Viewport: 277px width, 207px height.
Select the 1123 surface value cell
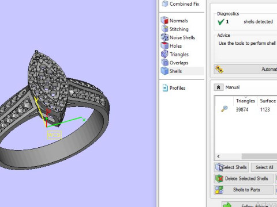[x=265, y=110]
